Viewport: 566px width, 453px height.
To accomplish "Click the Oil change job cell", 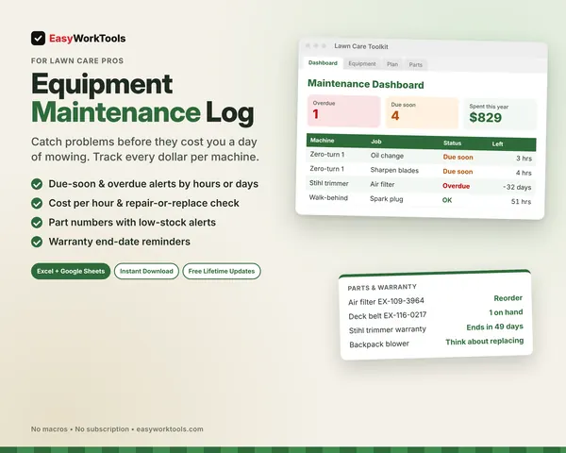I will click(387, 156).
